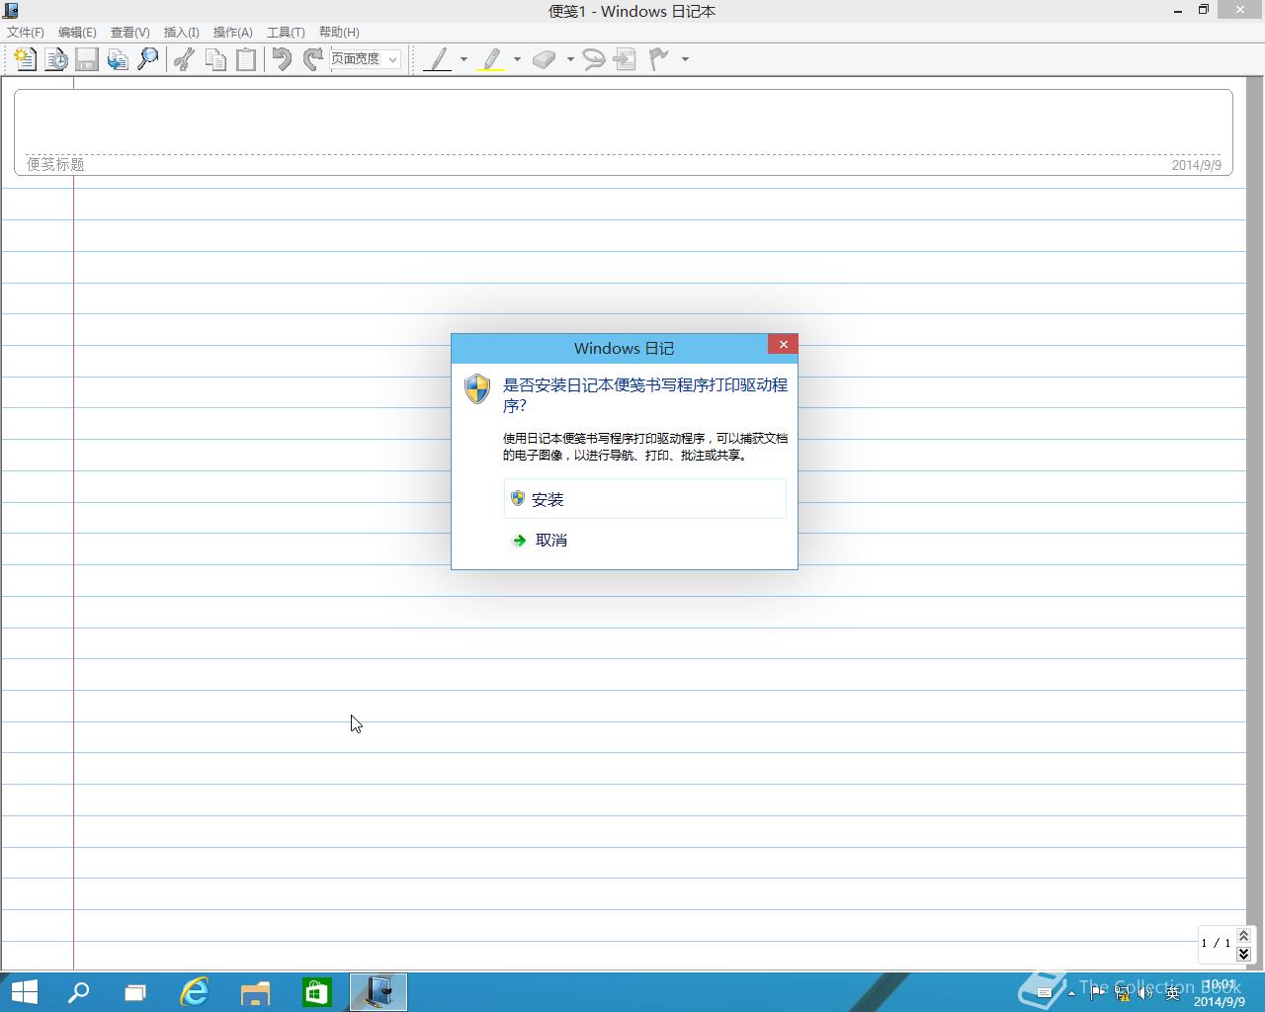Image resolution: width=1265 pixels, height=1012 pixels.
Task: Select the yellow Highlighter tool
Action: tap(491, 59)
